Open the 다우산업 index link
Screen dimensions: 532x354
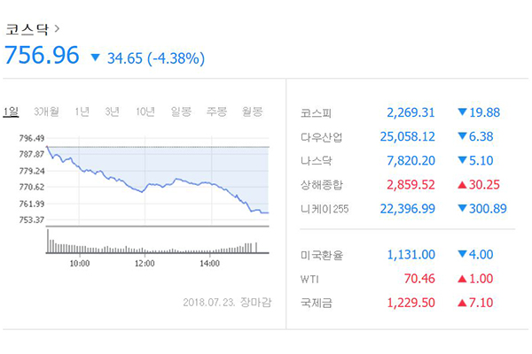pyautogui.click(x=323, y=137)
